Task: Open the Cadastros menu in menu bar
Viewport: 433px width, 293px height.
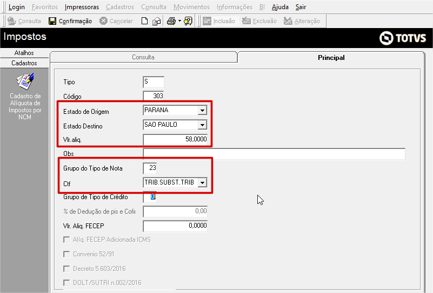Action: pos(120,7)
